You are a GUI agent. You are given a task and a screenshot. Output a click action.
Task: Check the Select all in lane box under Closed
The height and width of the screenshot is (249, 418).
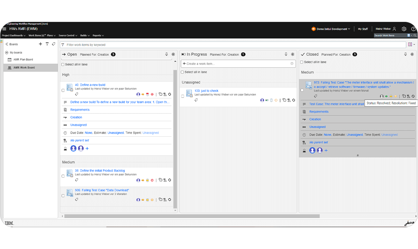click(301, 62)
